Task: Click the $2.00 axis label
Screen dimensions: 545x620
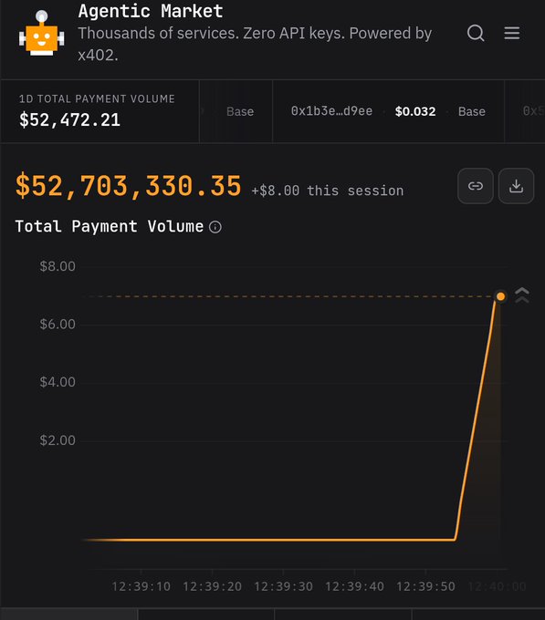Action: 58,440
